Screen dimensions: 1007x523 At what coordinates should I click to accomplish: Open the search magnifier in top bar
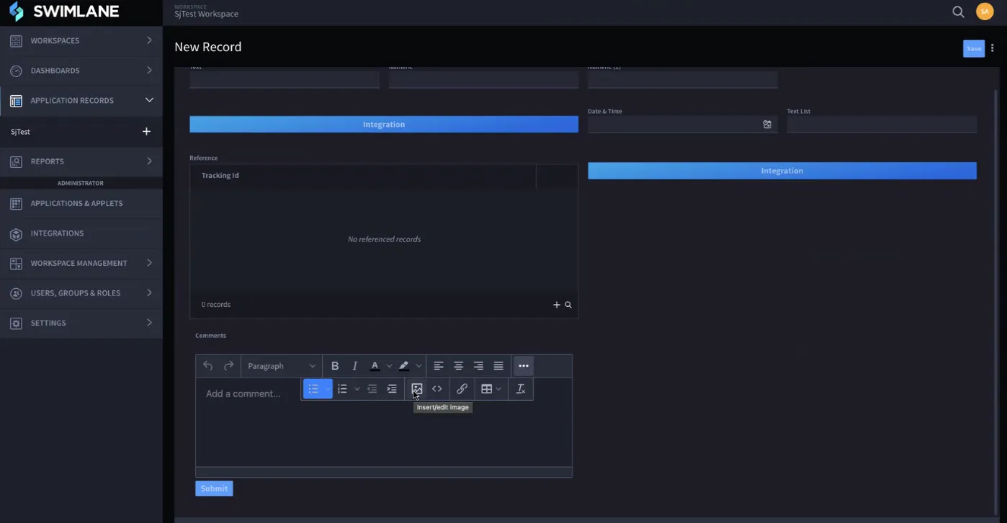tap(958, 12)
